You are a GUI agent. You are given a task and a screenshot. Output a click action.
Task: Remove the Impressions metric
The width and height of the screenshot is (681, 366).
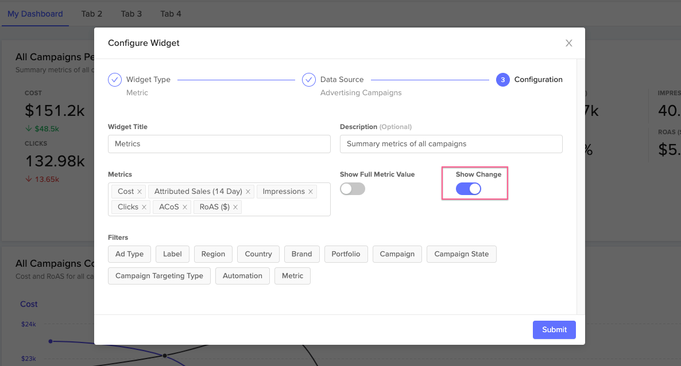point(309,191)
